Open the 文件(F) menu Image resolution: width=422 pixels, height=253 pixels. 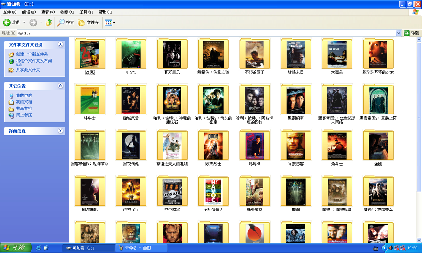coord(10,12)
